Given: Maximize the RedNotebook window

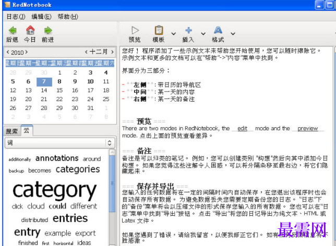Looking at the screenshot, I should pos(330,5).
